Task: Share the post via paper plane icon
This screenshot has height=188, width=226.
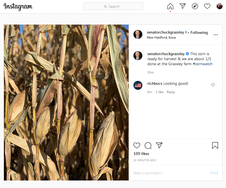Action: point(159,145)
